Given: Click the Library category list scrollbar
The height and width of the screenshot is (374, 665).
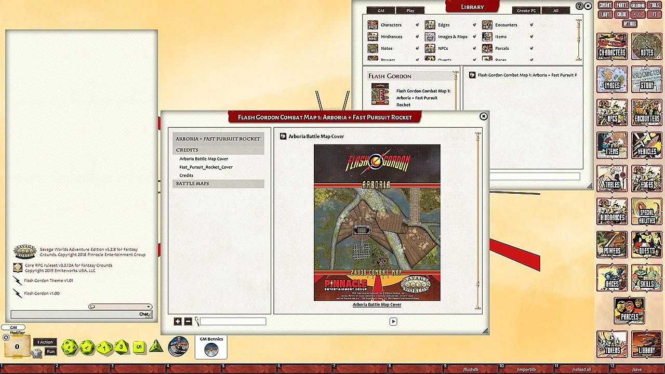Looking at the screenshot, I should [x=579, y=39].
